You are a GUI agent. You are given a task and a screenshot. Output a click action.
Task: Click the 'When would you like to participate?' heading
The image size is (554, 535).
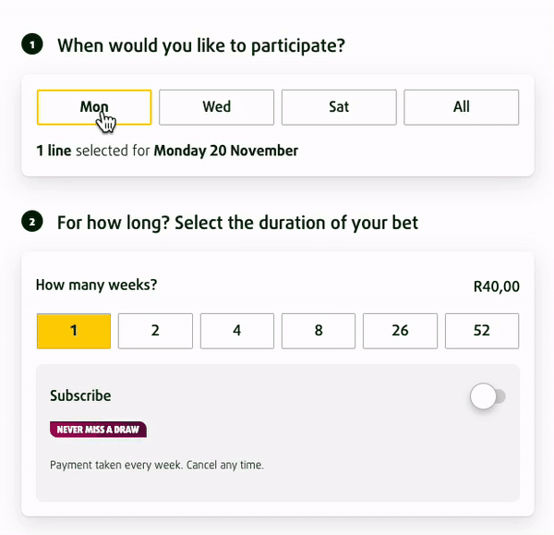click(201, 44)
